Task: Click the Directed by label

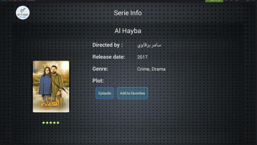Action: click(107, 45)
